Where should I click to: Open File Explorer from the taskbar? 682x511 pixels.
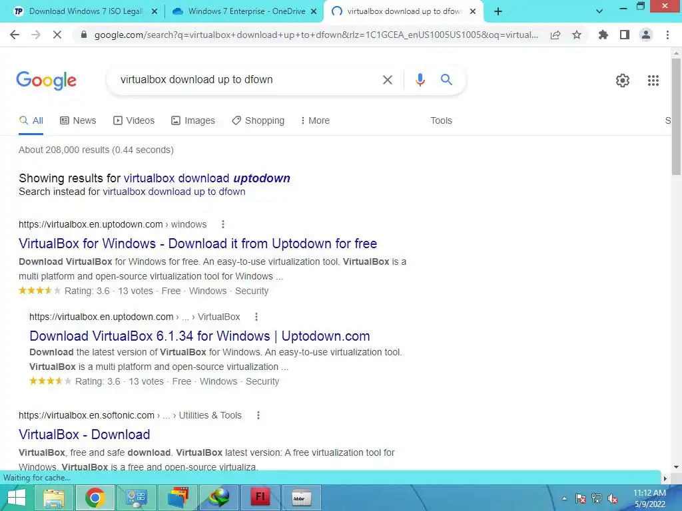coord(55,498)
